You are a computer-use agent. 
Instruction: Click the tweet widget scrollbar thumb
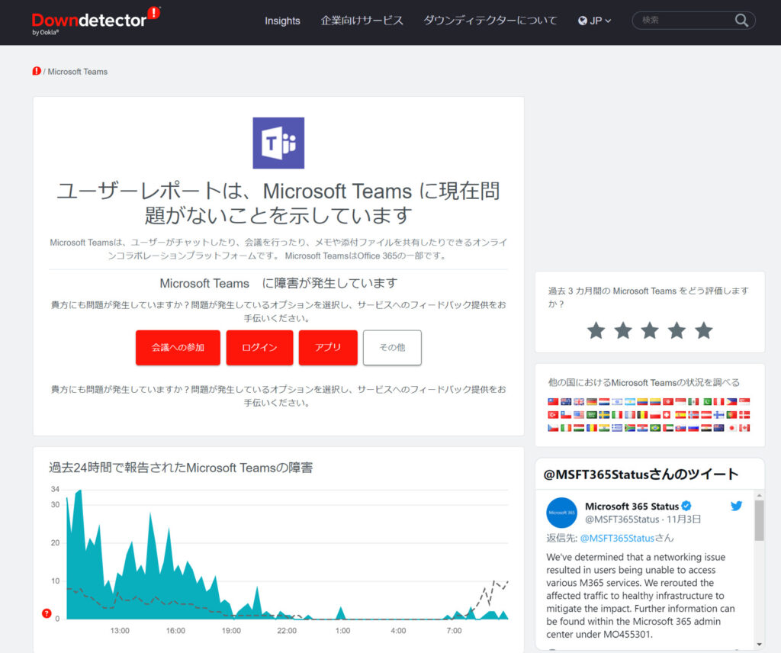(x=759, y=520)
